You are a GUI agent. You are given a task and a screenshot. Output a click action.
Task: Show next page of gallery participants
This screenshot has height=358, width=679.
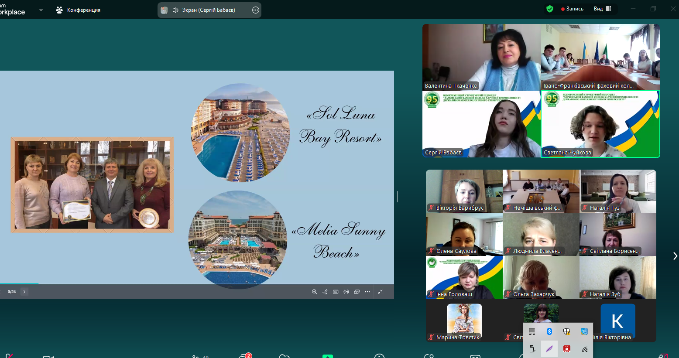[675, 256]
